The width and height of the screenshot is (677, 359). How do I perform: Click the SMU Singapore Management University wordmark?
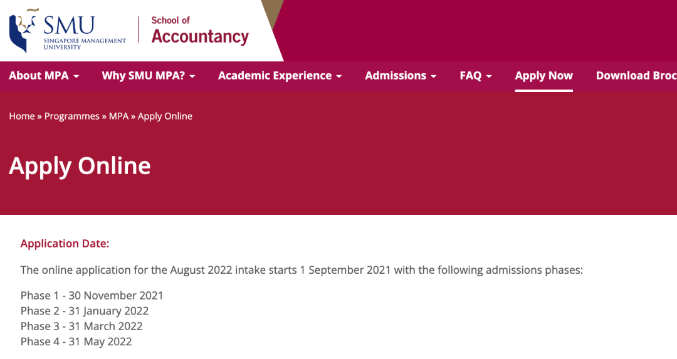click(x=85, y=33)
